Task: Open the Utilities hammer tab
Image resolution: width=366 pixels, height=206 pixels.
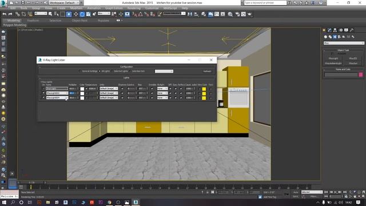Action: pyautogui.click(x=352, y=30)
